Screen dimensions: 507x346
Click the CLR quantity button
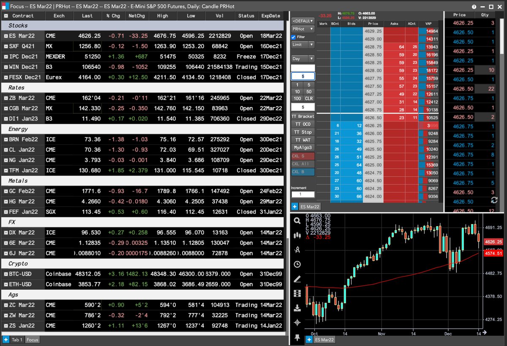click(x=309, y=98)
